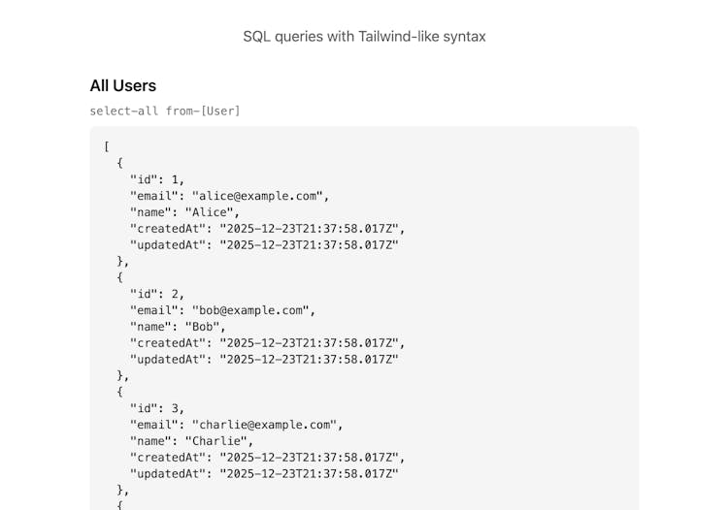Click the charlie@example.com email line
The height and width of the screenshot is (510, 728).
click(x=237, y=425)
